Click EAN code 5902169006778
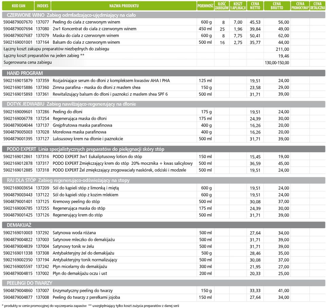 tap(18, 119)
